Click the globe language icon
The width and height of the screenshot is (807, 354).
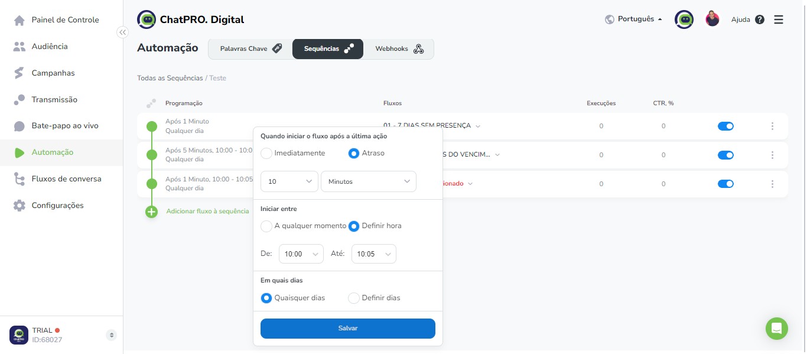pyautogui.click(x=610, y=20)
